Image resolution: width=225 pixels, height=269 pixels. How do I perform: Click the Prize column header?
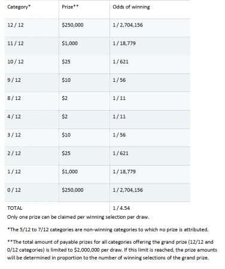[70, 7]
